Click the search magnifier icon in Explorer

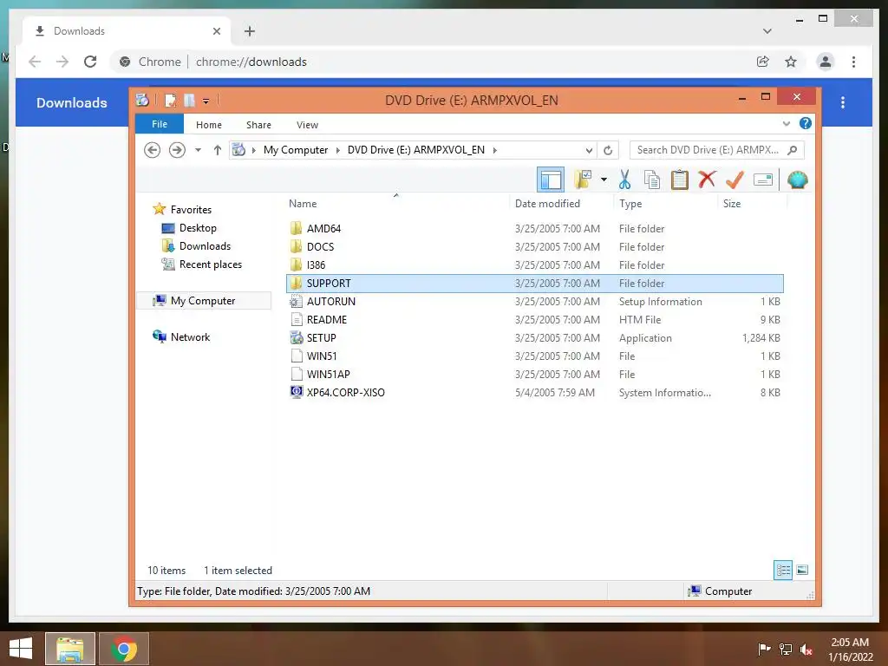[793, 150]
